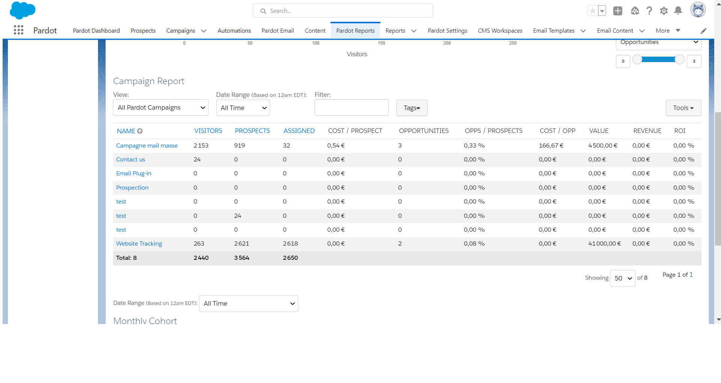Sort table by the NAME column
Viewport: 721px width, 383px height.
pos(126,131)
